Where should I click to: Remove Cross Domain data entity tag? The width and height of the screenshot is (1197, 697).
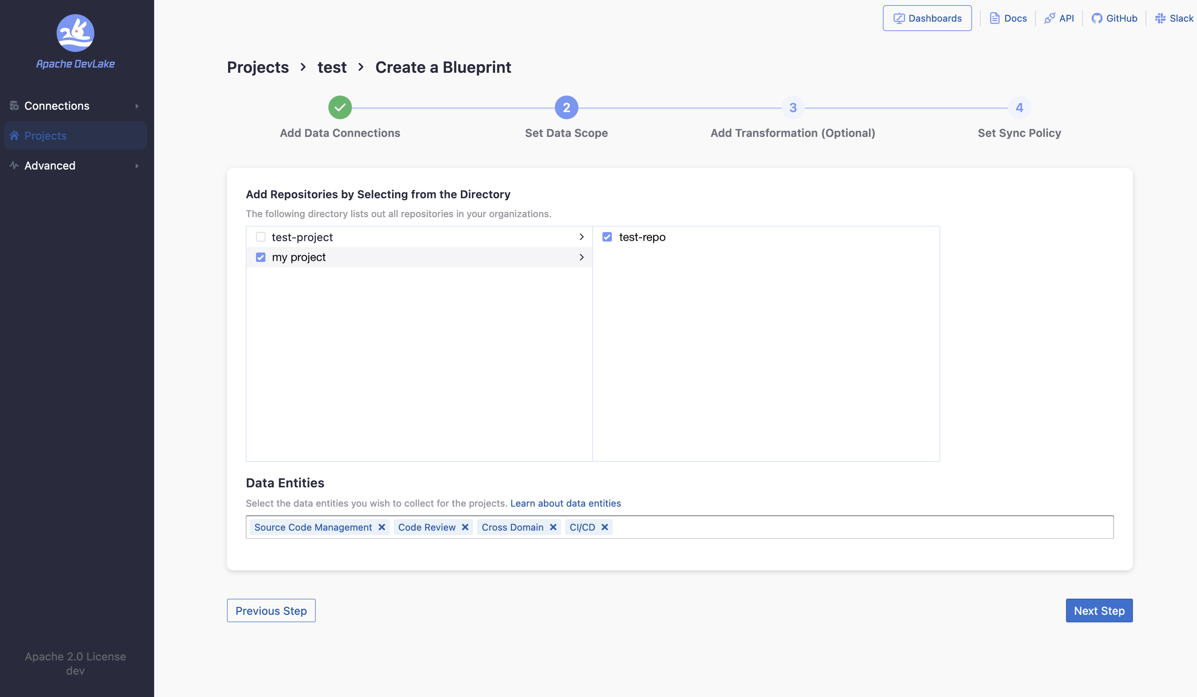pos(553,527)
